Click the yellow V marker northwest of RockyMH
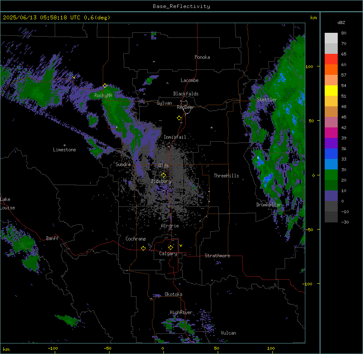This screenshot has width=363, height=354. (x=74, y=77)
